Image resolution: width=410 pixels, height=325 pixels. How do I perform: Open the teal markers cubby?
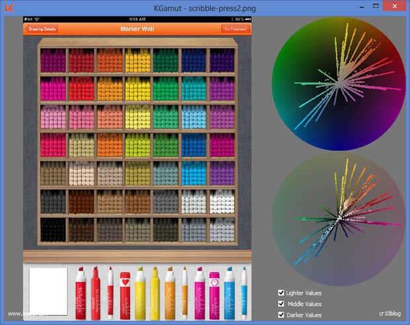[x=194, y=89]
